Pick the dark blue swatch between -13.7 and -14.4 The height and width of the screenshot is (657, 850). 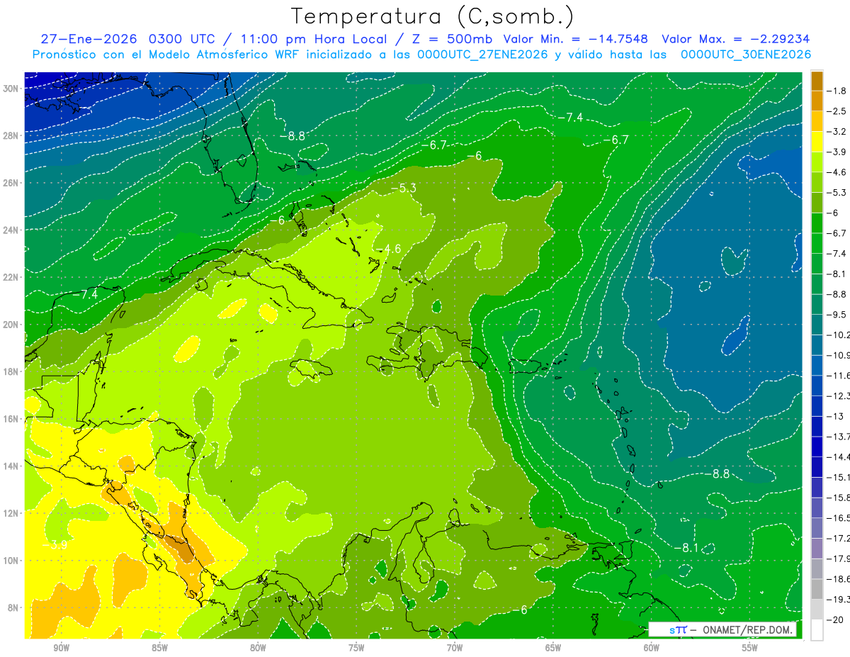coord(817,447)
